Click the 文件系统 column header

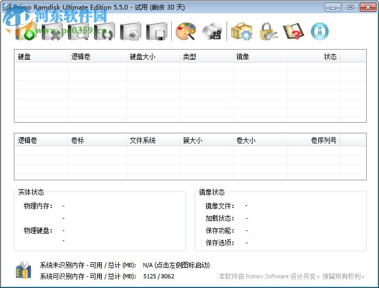click(x=153, y=140)
